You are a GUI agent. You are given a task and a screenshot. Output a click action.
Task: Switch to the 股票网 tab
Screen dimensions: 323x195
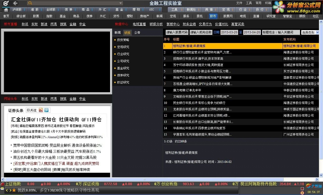coord(228,16)
